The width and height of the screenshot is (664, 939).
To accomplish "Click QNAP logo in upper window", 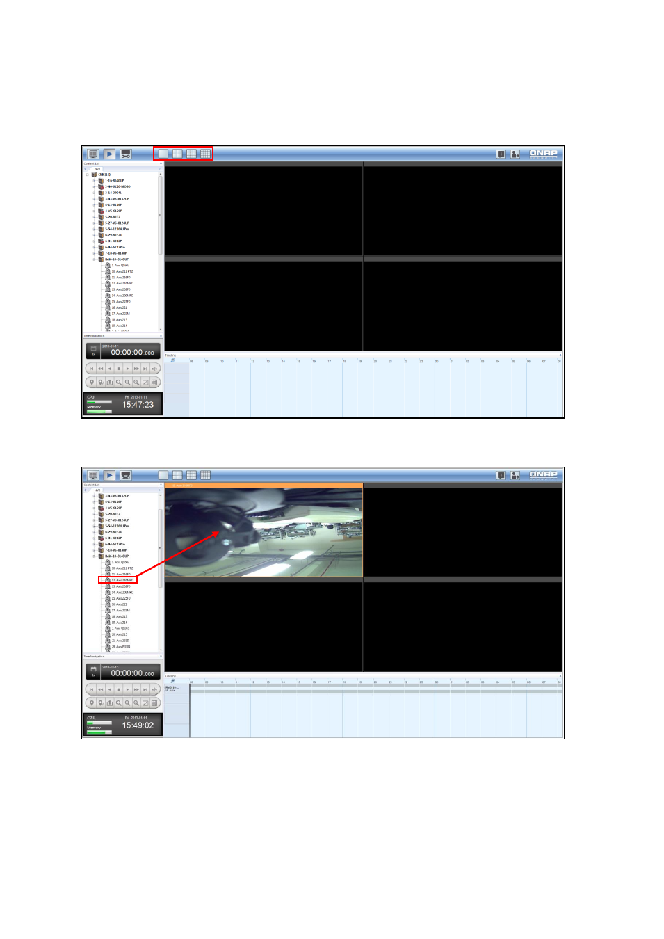I will click(543, 153).
